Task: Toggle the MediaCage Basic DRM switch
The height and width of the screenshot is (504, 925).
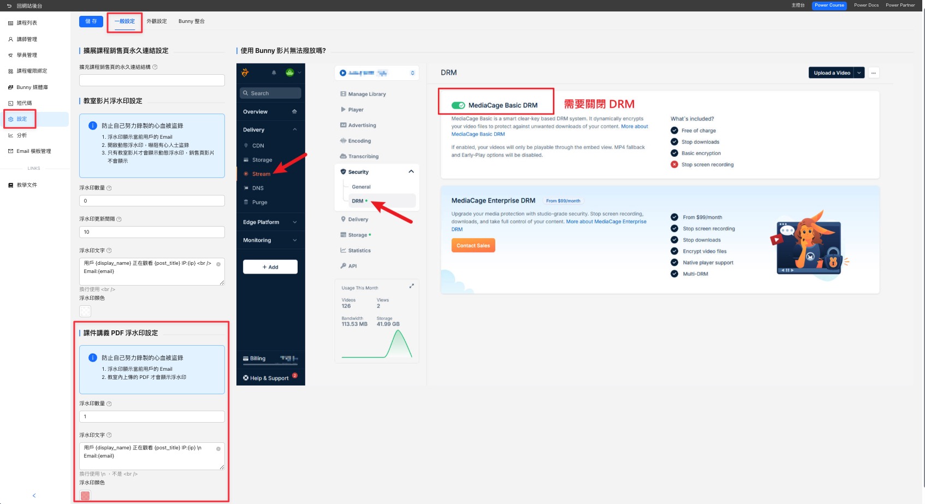Action: 458,105
